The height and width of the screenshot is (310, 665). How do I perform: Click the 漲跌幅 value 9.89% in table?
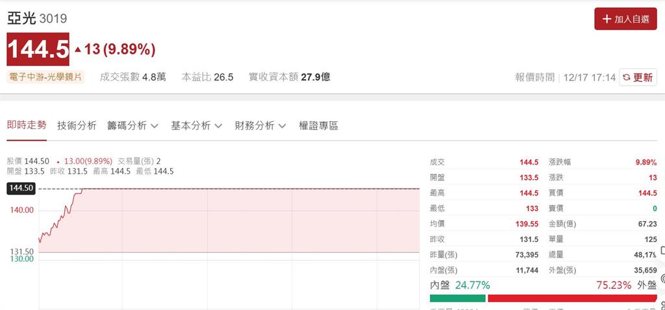[x=646, y=162]
